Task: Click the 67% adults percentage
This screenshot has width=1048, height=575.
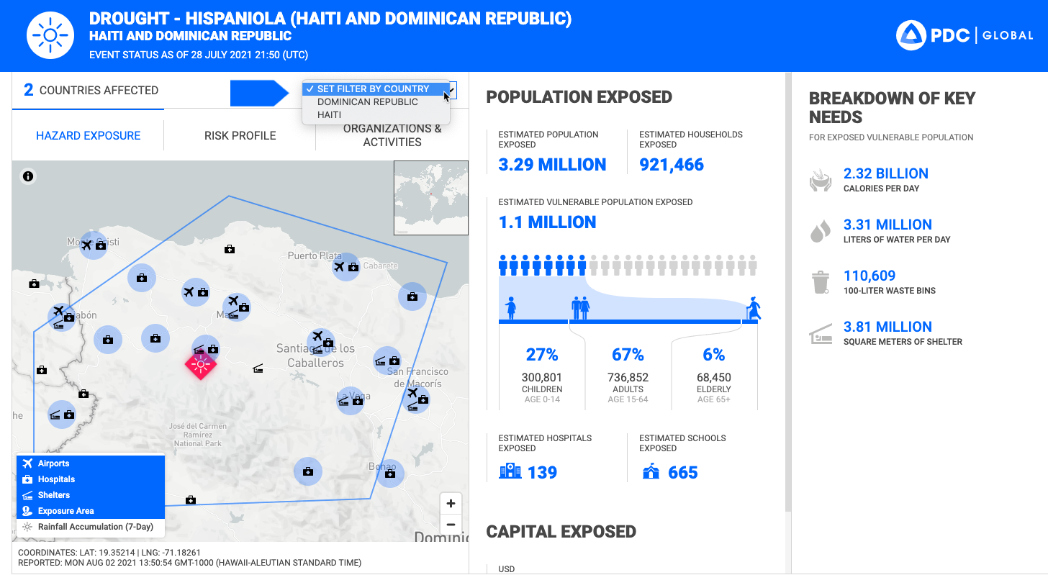Action: tap(628, 355)
